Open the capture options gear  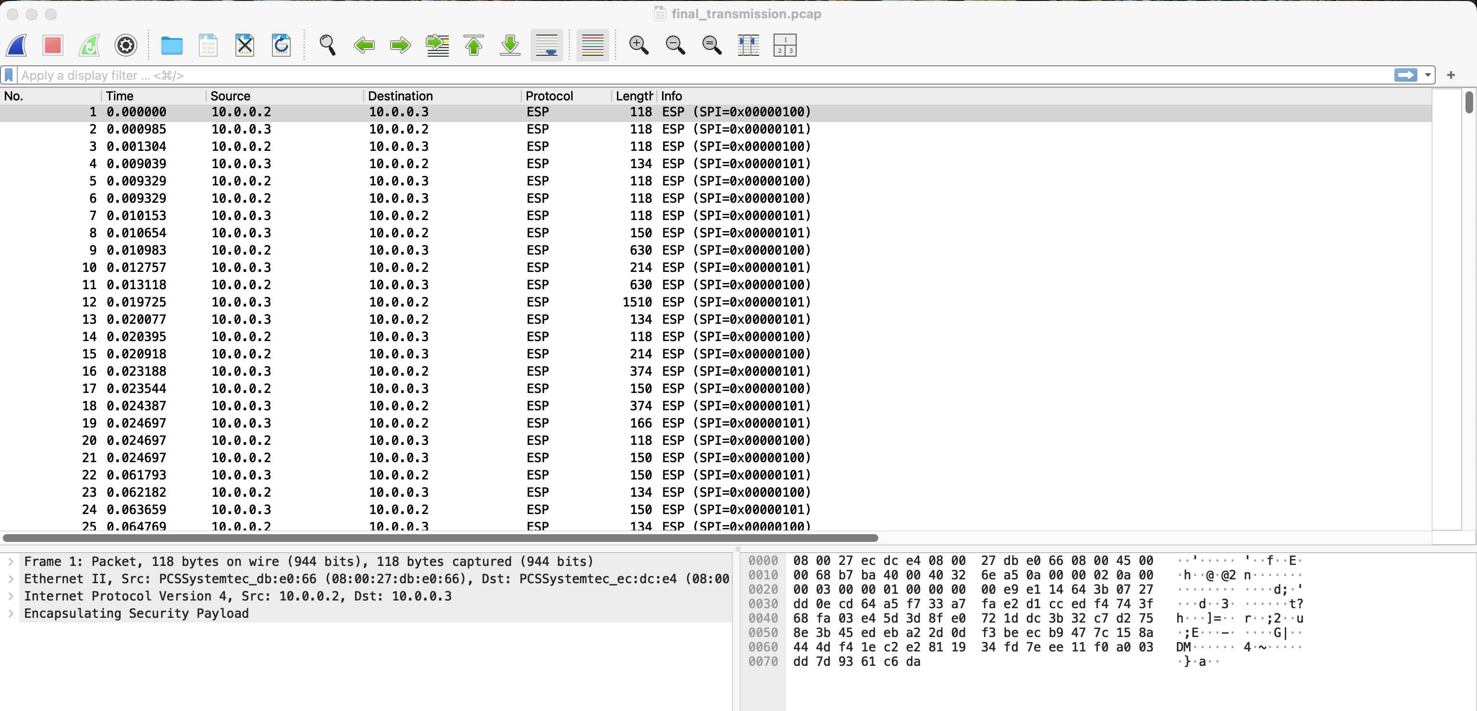coord(125,45)
